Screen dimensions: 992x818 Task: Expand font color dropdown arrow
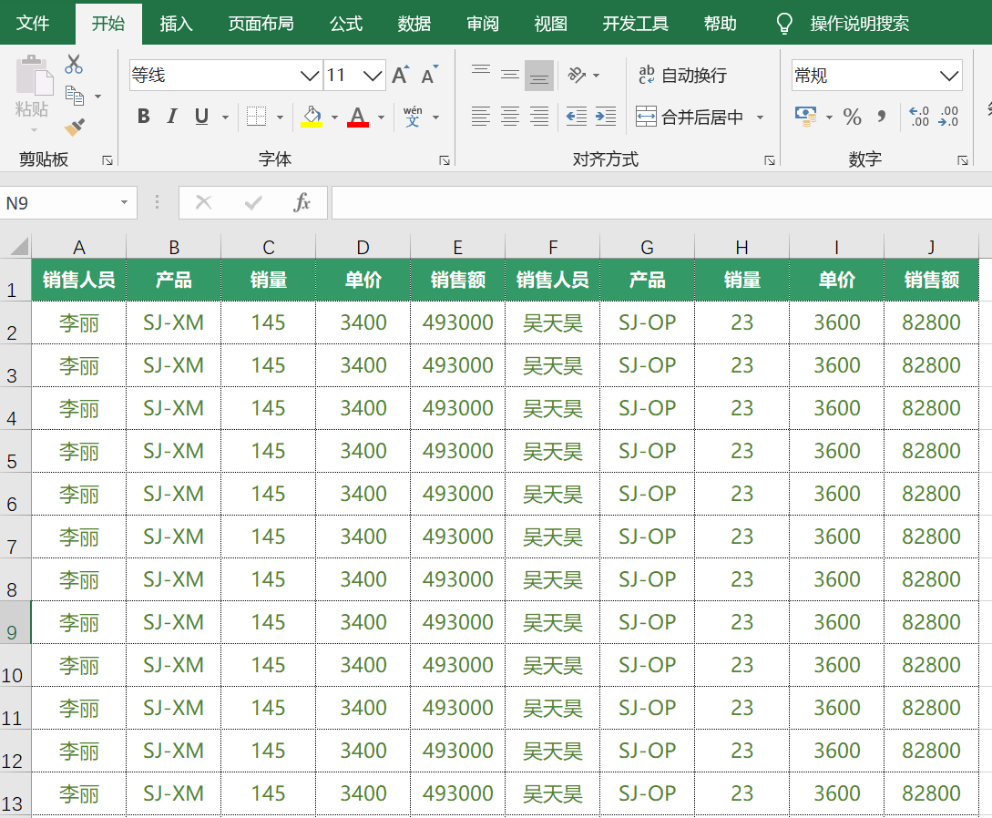(x=381, y=117)
